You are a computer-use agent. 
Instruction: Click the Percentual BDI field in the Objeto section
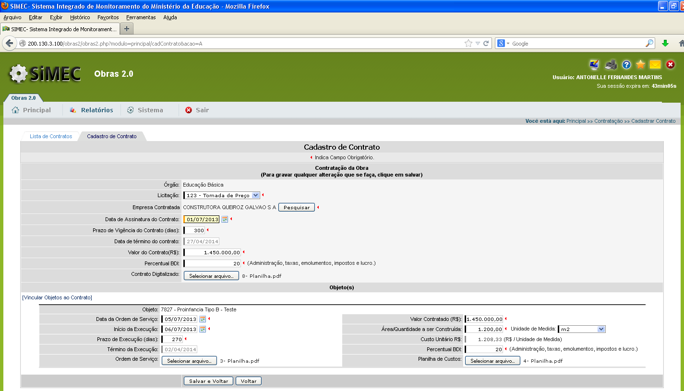click(x=484, y=349)
